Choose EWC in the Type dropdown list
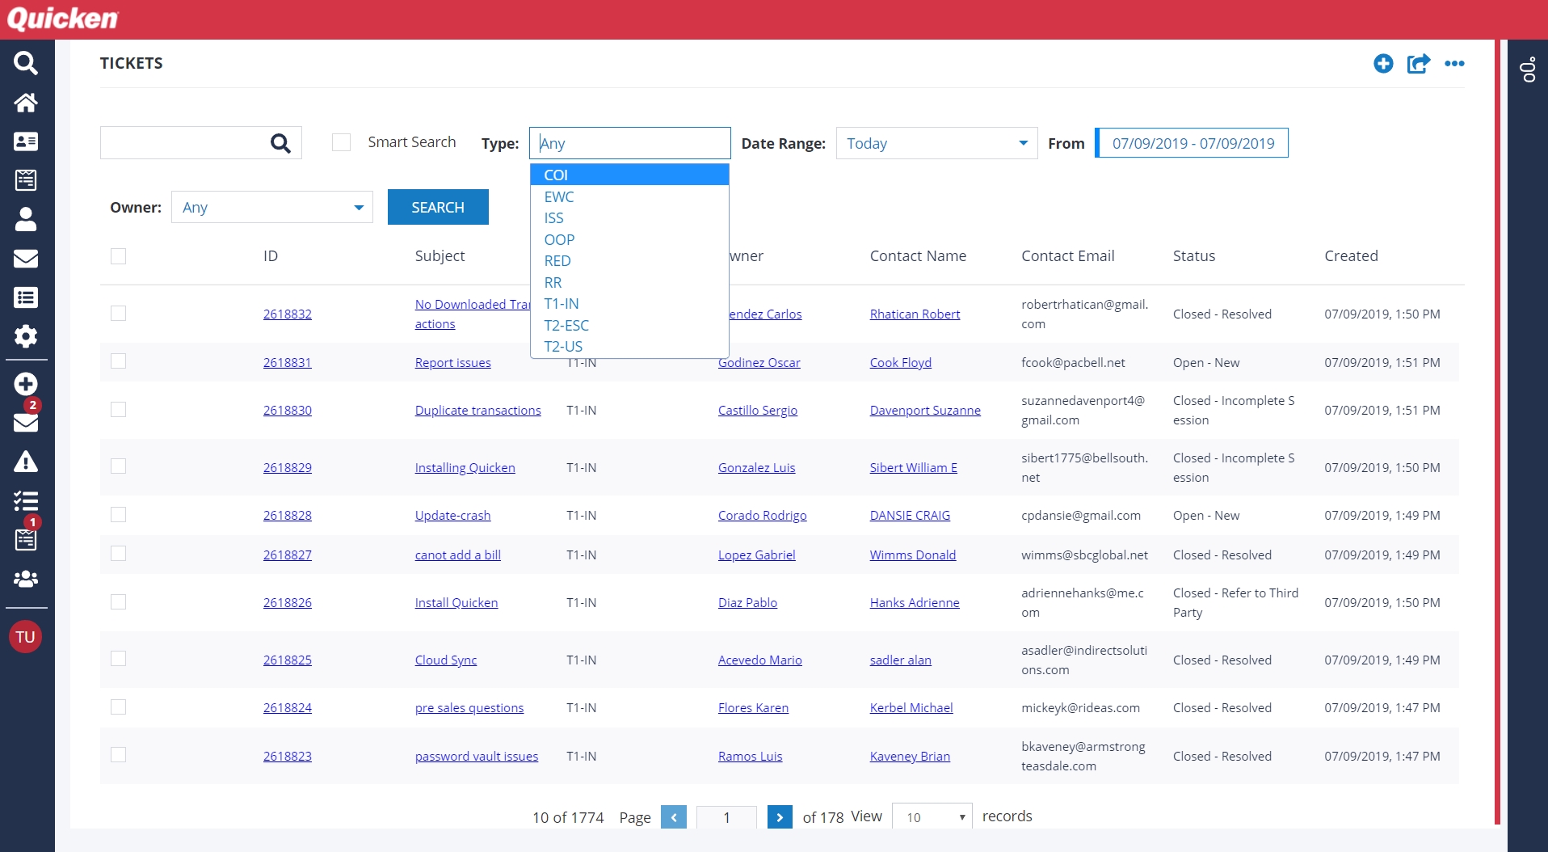1548x852 pixels. coord(559,197)
